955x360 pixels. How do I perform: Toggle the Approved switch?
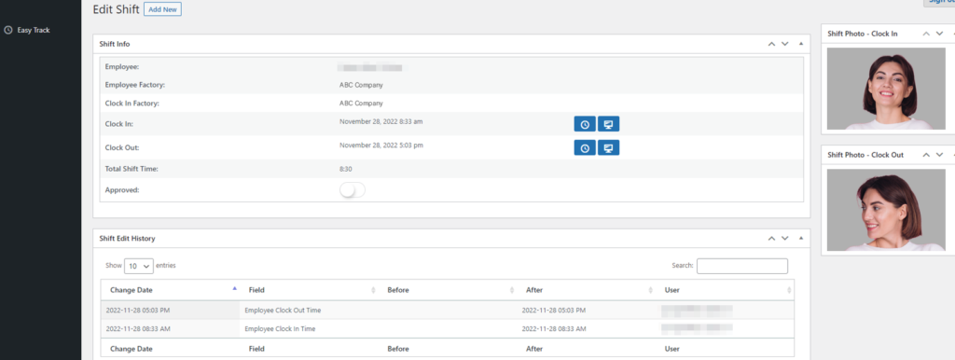point(353,190)
